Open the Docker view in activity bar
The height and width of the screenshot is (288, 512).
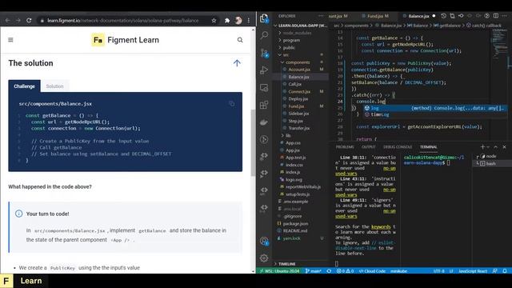click(x=264, y=122)
